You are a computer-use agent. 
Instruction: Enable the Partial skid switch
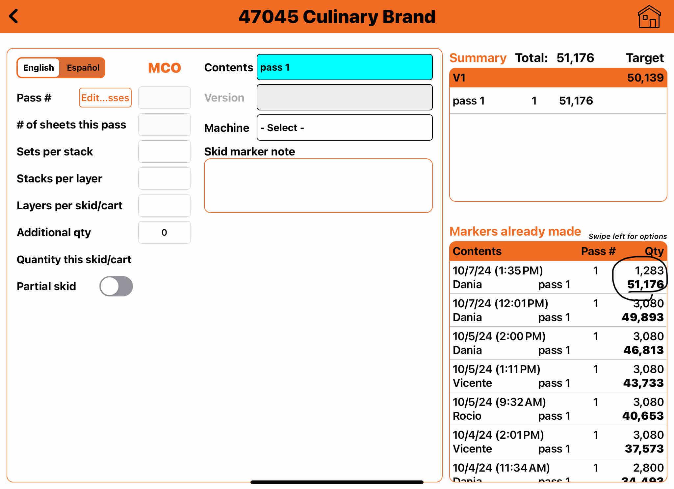tap(116, 286)
